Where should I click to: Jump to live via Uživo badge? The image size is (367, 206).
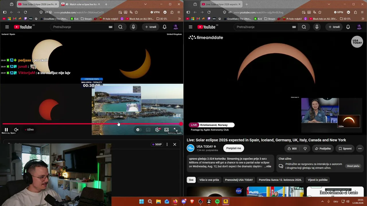[29, 130]
